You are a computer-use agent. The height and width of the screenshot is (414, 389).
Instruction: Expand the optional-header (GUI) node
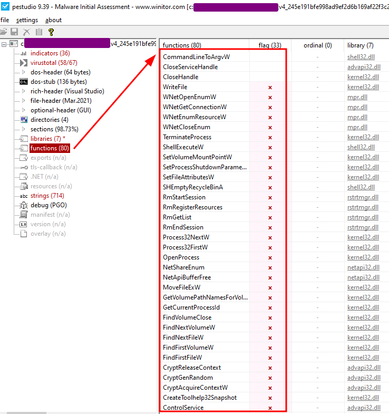tap(24, 110)
